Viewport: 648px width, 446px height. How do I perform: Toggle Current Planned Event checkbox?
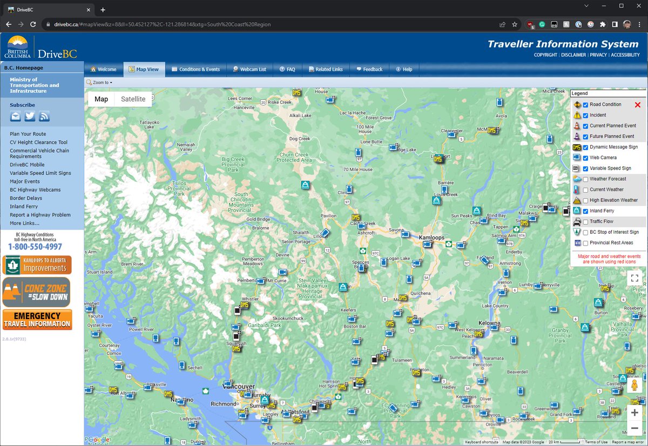click(x=585, y=126)
